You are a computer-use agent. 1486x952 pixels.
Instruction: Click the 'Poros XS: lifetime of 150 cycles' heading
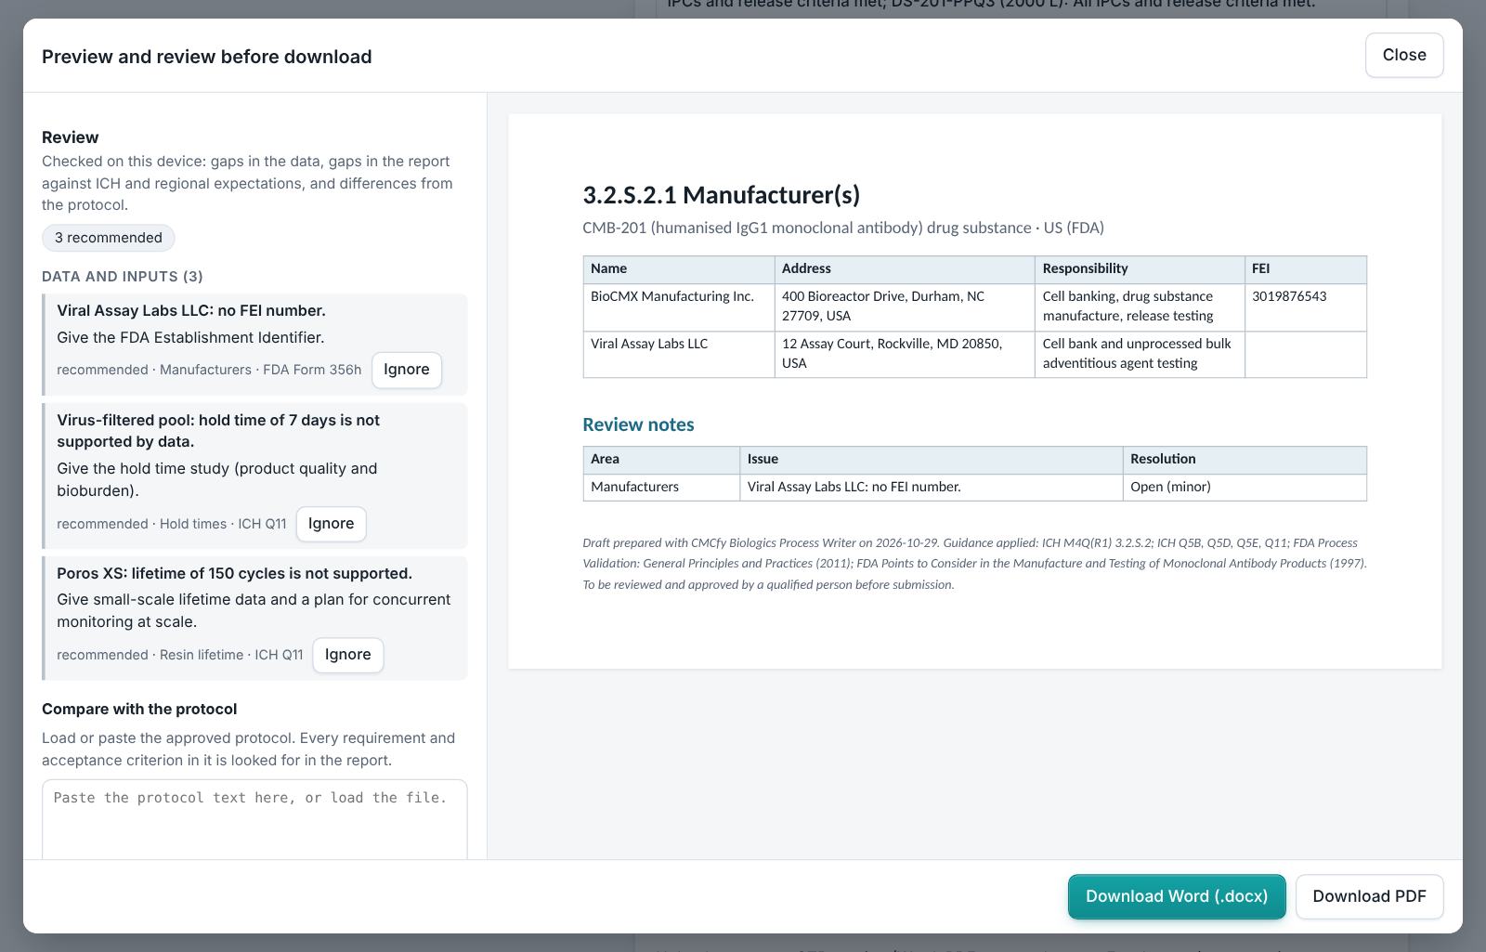pos(234,573)
